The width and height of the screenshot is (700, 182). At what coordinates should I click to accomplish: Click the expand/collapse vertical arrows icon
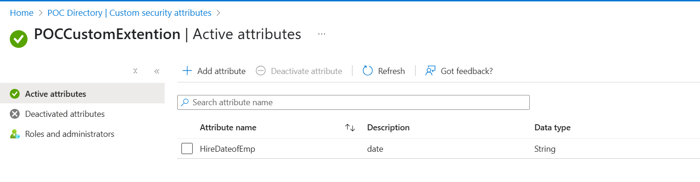tap(135, 71)
